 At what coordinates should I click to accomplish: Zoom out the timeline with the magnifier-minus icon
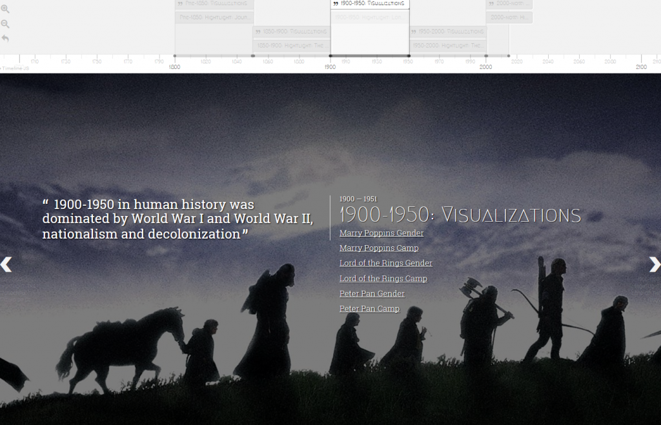point(5,24)
